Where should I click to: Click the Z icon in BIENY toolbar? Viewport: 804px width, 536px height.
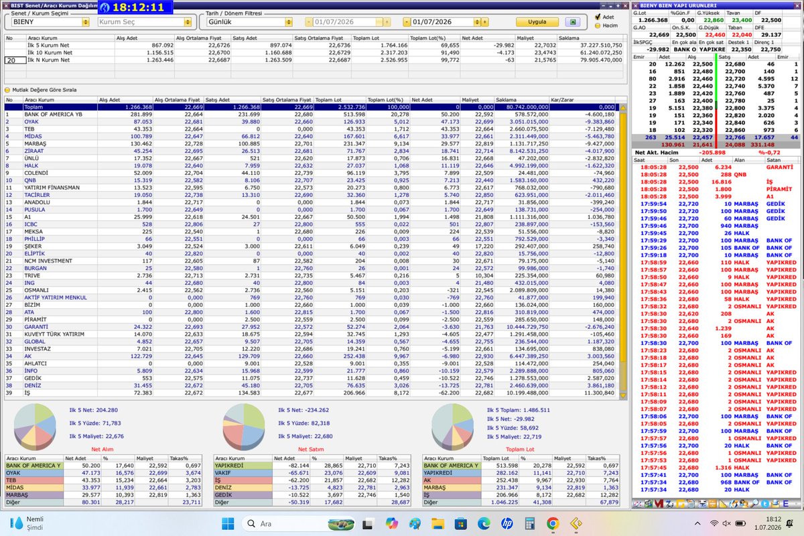(x=669, y=503)
